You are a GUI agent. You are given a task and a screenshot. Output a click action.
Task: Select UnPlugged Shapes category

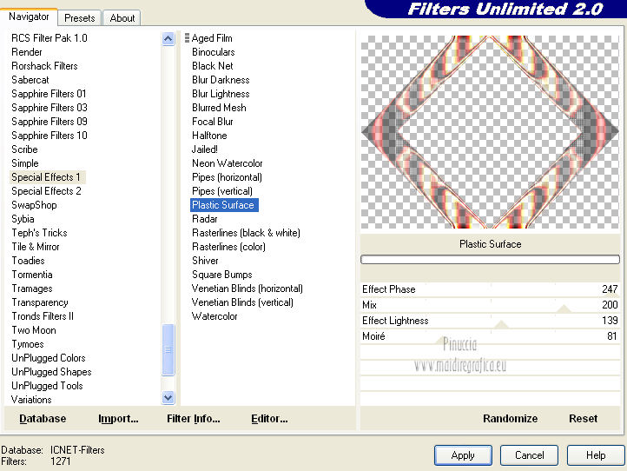pyautogui.click(x=51, y=372)
